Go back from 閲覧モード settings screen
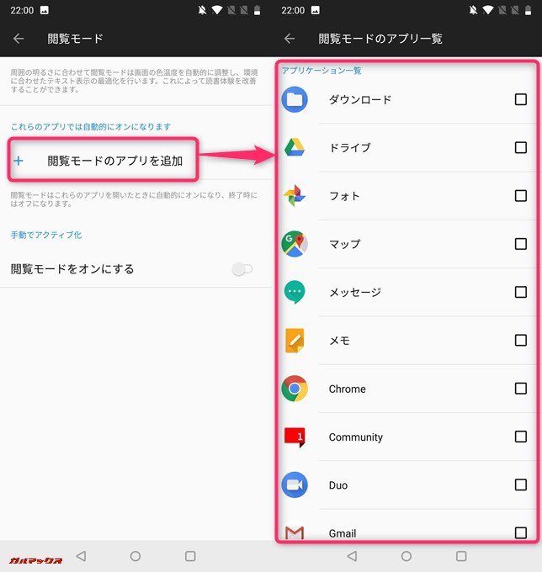This screenshot has height=572, width=542. click(19, 39)
